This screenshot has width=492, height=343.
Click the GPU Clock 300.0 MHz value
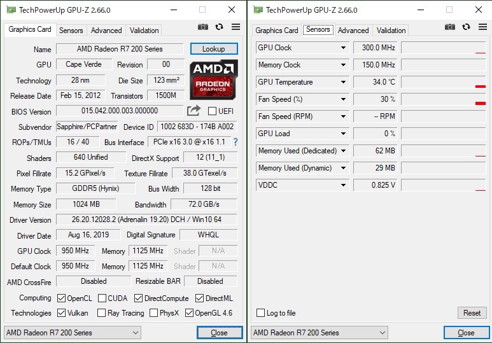pyautogui.click(x=376, y=48)
